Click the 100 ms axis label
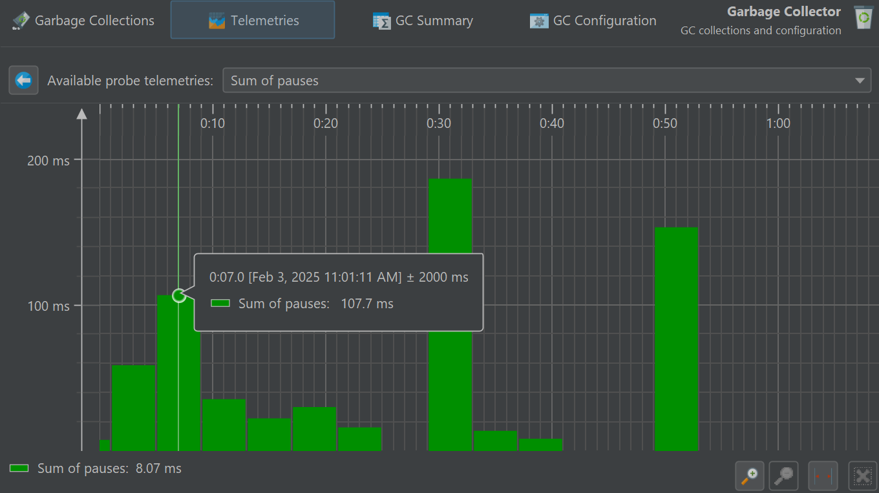Image resolution: width=879 pixels, height=493 pixels. tap(48, 306)
